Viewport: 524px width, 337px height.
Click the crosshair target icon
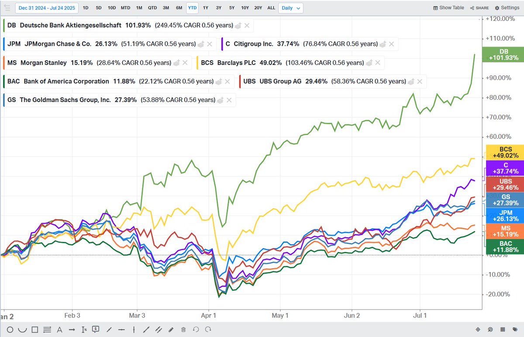pyautogui.click(x=478, y=329)
